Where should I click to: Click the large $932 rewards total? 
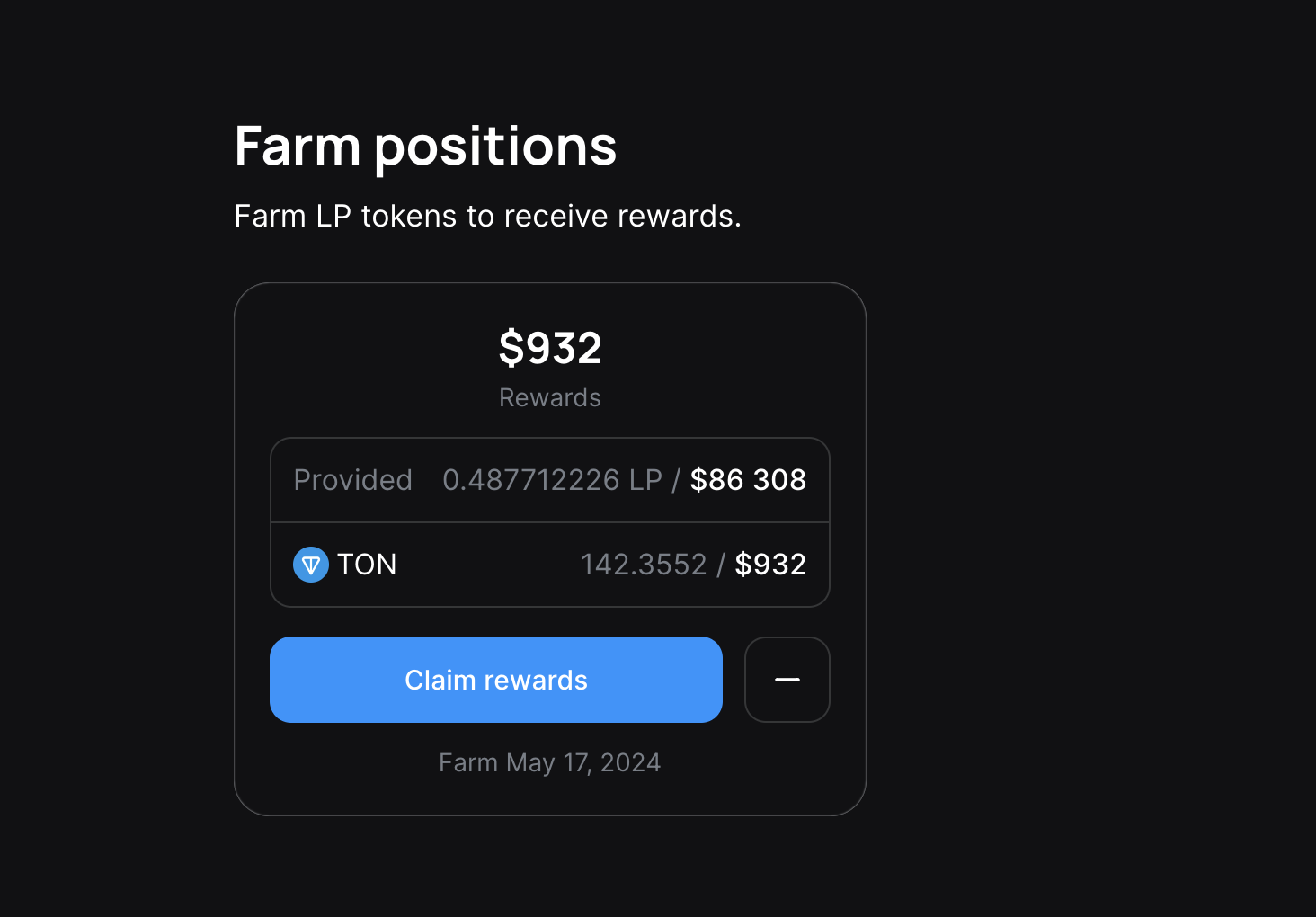pos(550,348)
